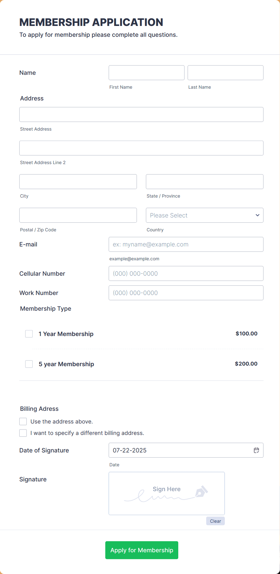
Task: Check the 1 Year Membership option
Action: click(29, 334)
